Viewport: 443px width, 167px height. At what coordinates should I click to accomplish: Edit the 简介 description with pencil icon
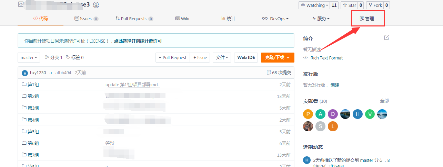click(x=386, y=37)
